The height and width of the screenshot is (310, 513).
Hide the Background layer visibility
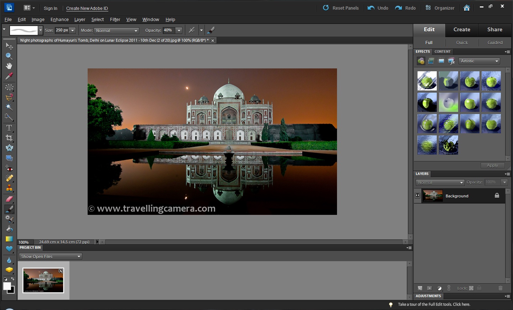click(x=417, y=195)
